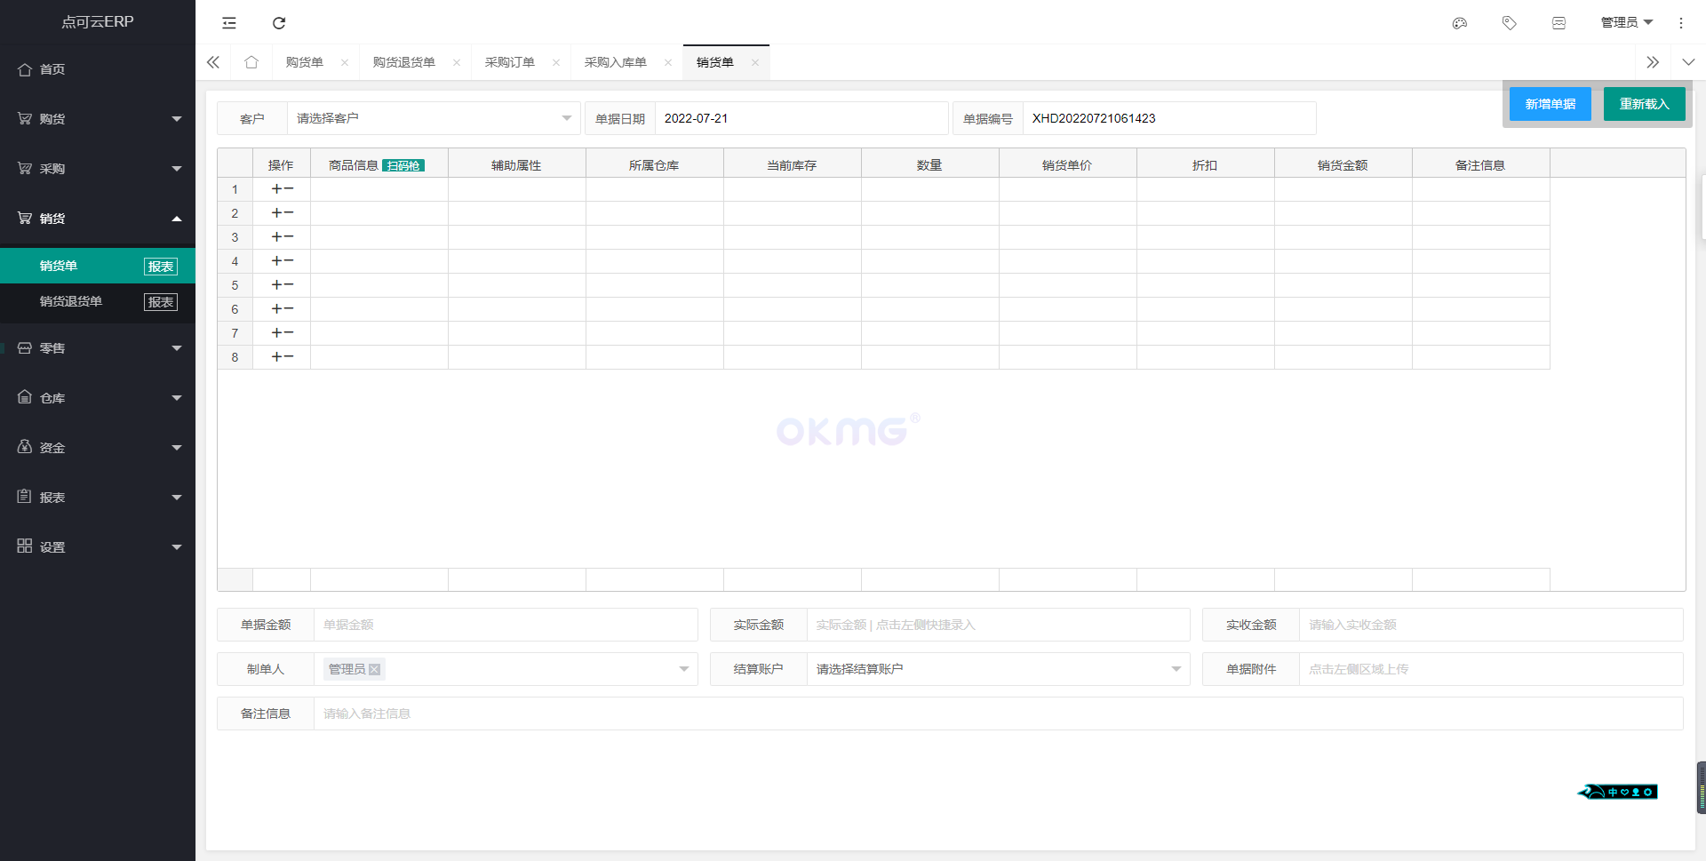The image size is (1706, 861).
Task: Open the vertical three-dot more menu
Action: click(x=1680, y=23)
